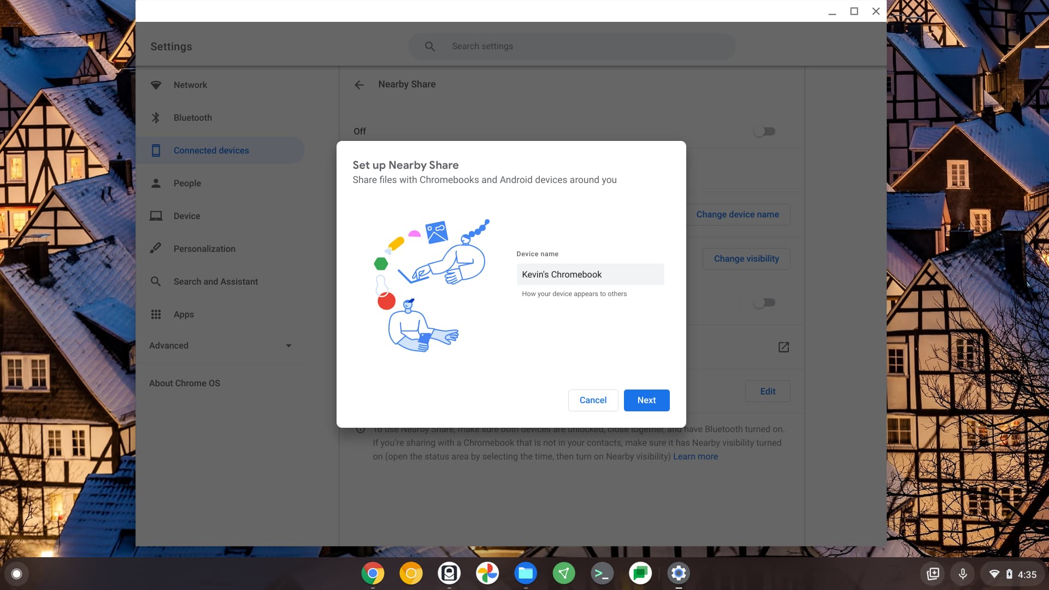Click the Change visibility button
Image resolution: width=1049 pixels, height=590 pixels.
coord(746,259)
